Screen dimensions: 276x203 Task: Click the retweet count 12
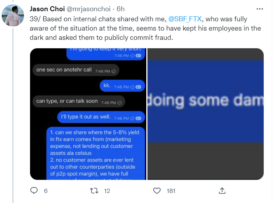click(107, 191)
